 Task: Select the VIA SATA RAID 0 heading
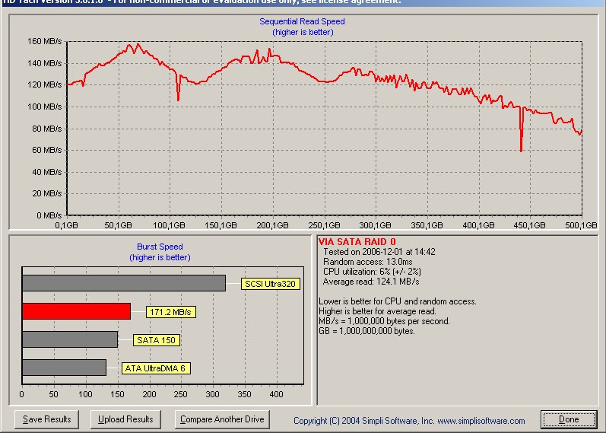tap(357, 242)
